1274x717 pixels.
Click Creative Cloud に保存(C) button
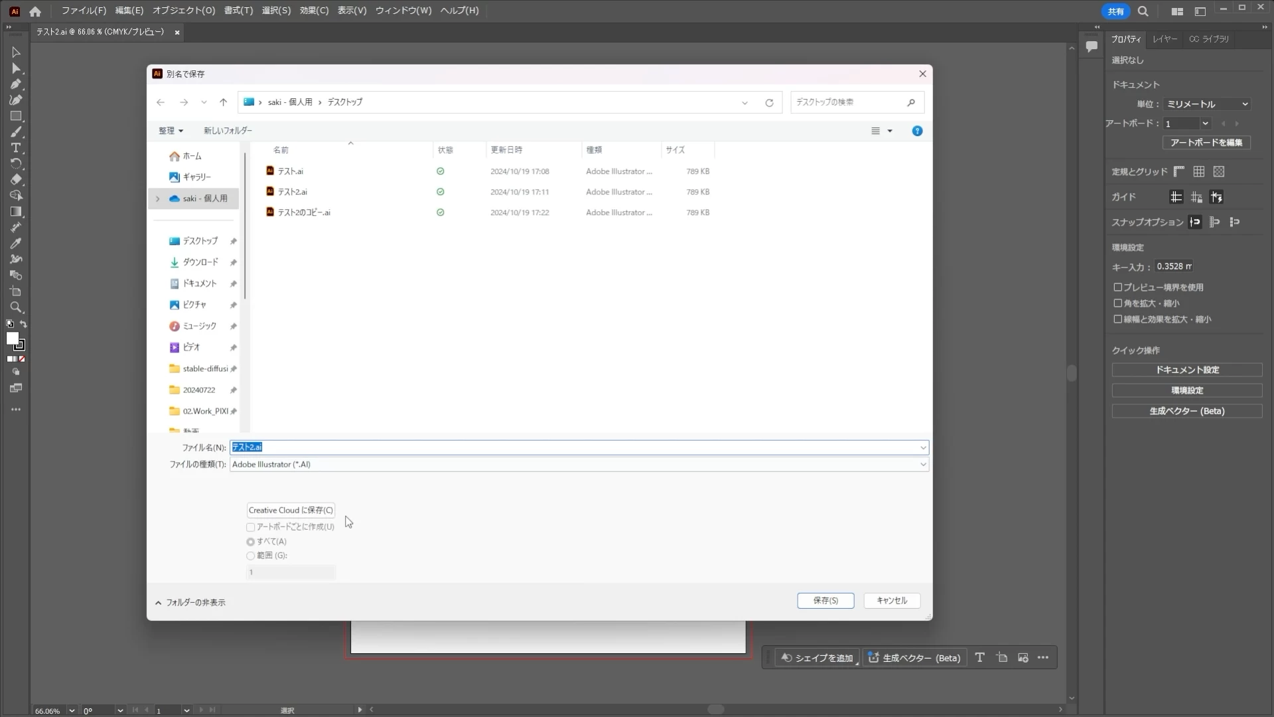[x=291, y=511]
